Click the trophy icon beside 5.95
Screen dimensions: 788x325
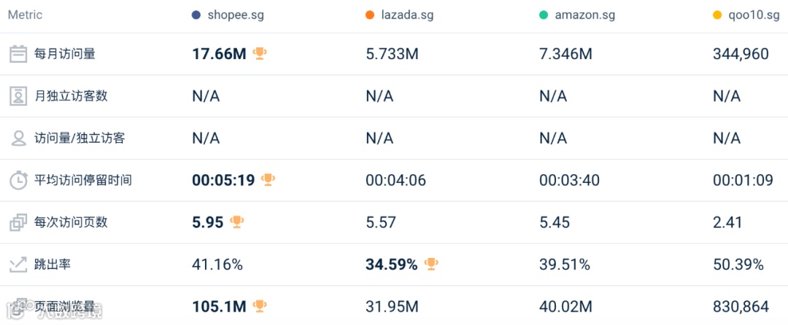click(x=236, y=222)
